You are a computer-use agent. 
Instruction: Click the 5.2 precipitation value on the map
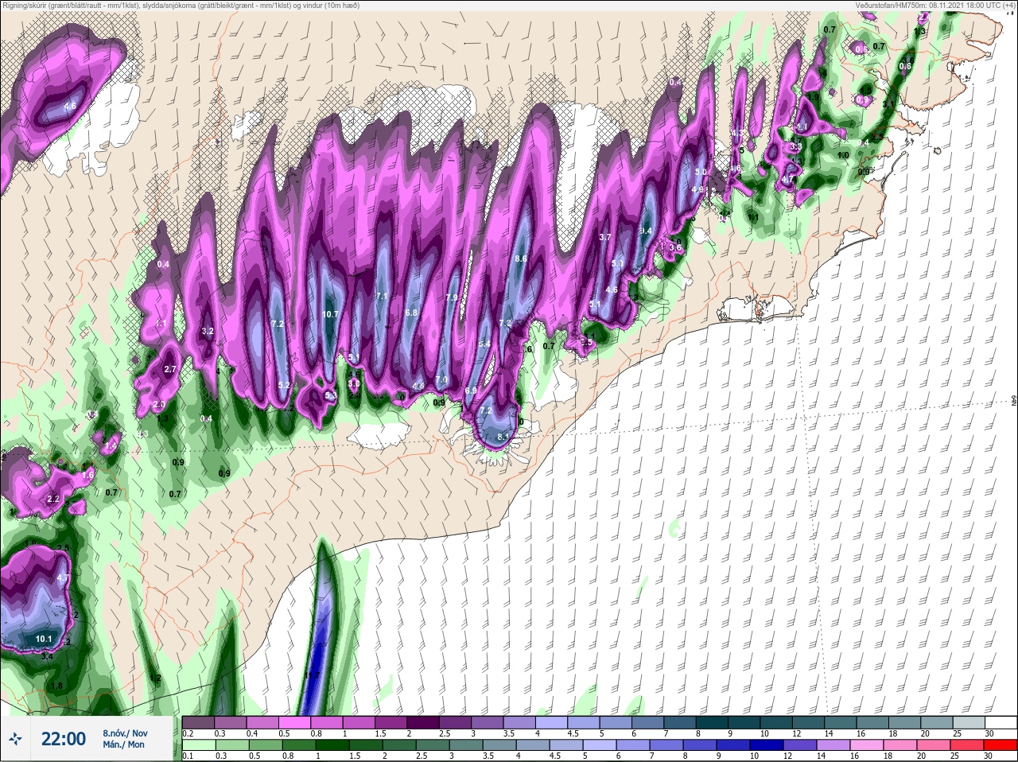coord(284,386)
